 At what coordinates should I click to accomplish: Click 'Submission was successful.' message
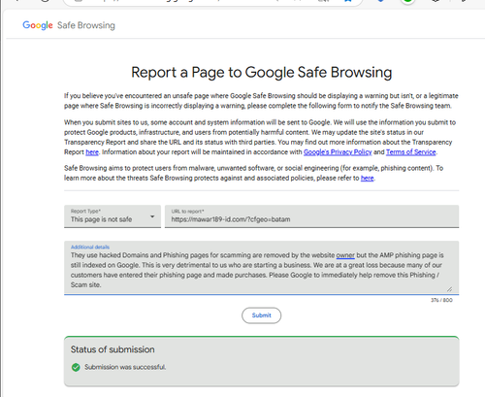pyautogui.click(x=125, y=367)
